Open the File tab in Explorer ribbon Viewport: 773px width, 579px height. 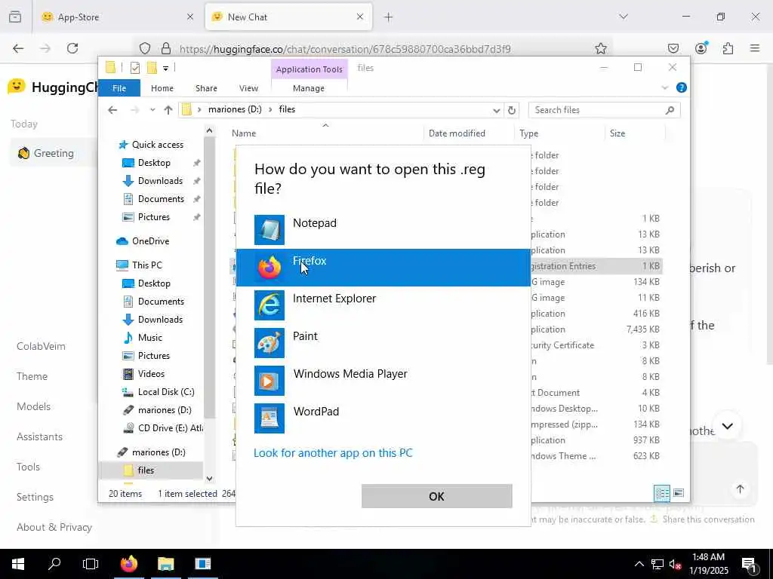pos(119,88)
